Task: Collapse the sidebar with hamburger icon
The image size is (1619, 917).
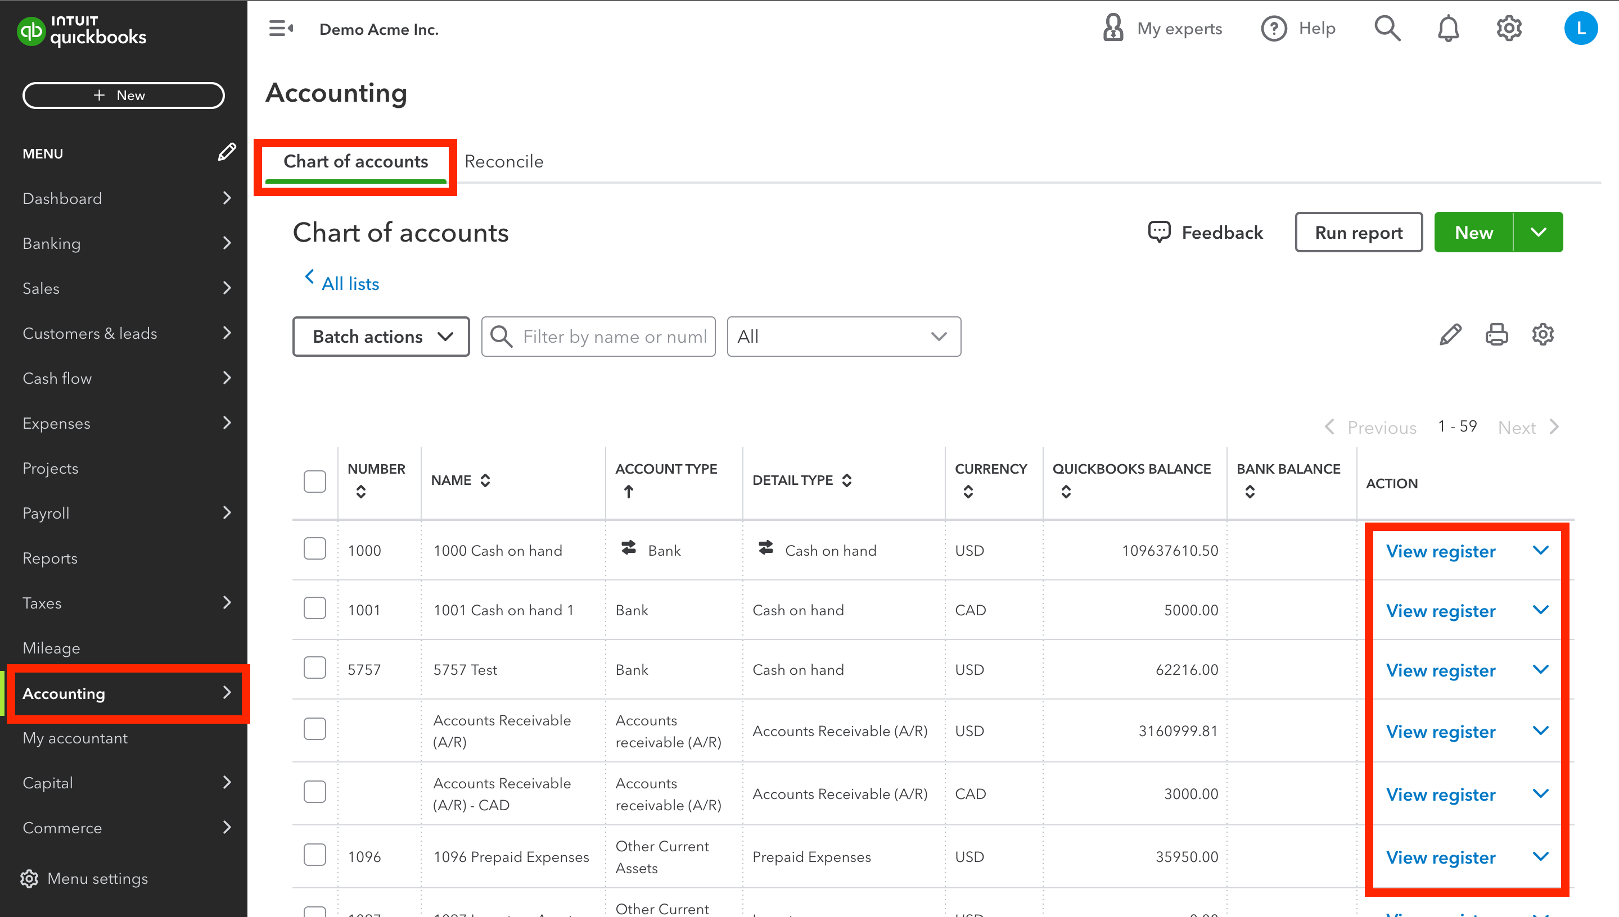Action: tap(281, 29)
